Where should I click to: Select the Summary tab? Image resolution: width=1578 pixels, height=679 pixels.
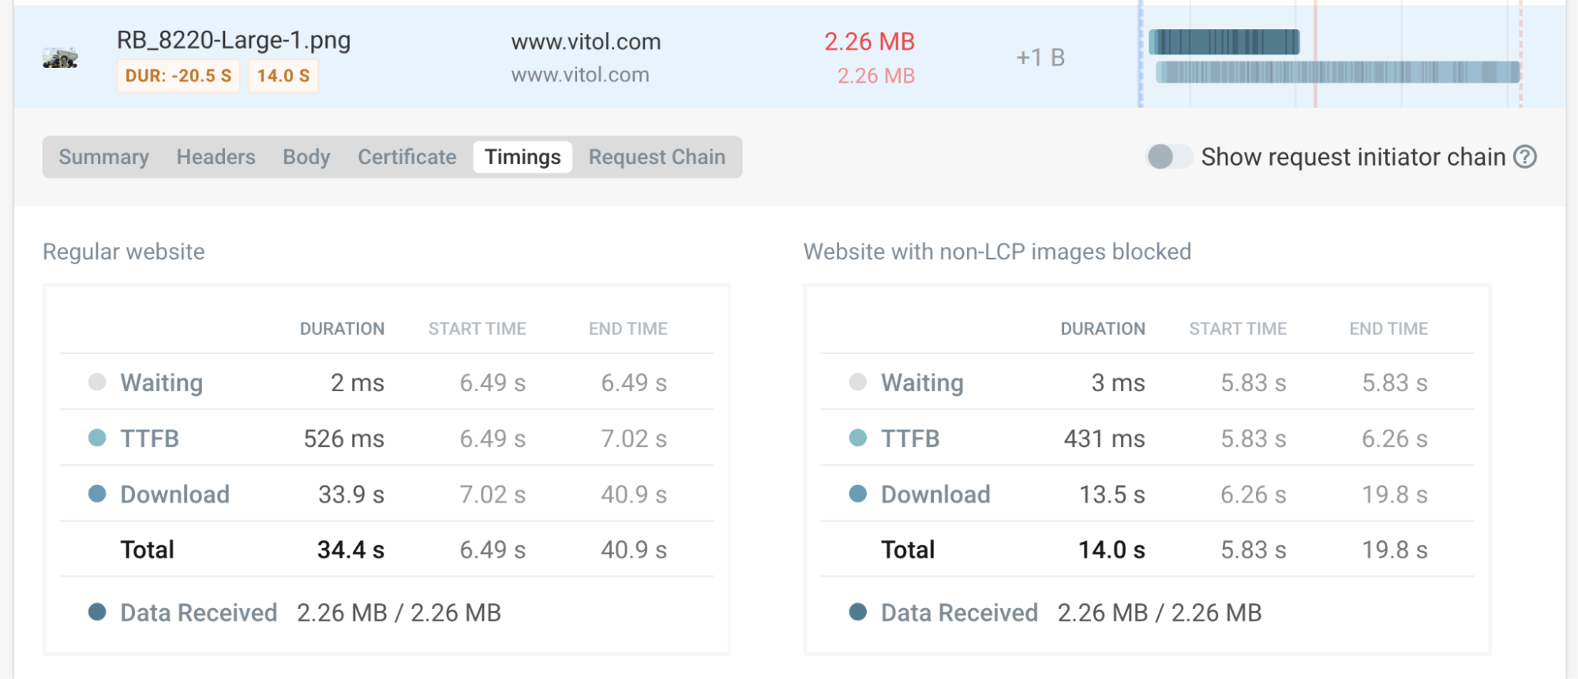[103, 157]
